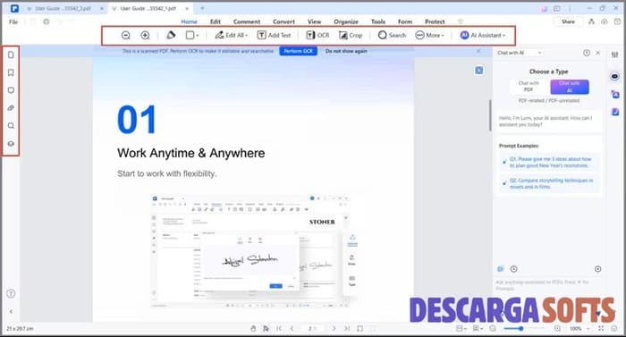This screenshot has width=626, height=337.
Task: Click Search in the toolbar
Action: [392, 35]
